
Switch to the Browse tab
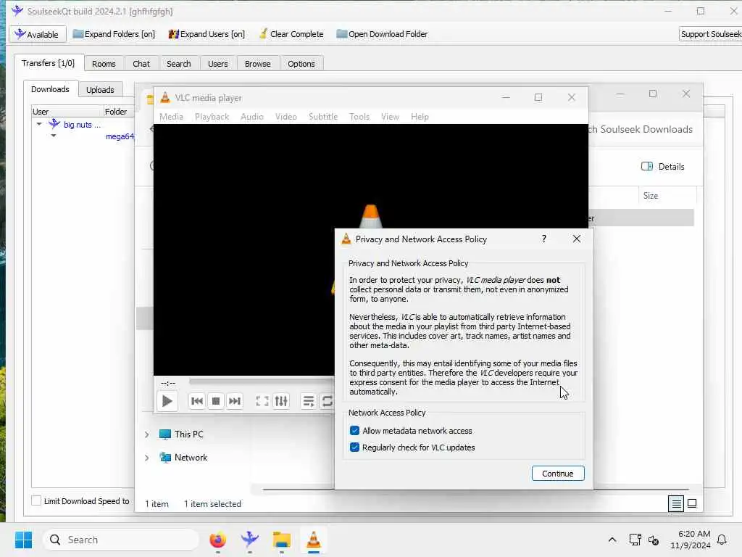tap(257, 64)
